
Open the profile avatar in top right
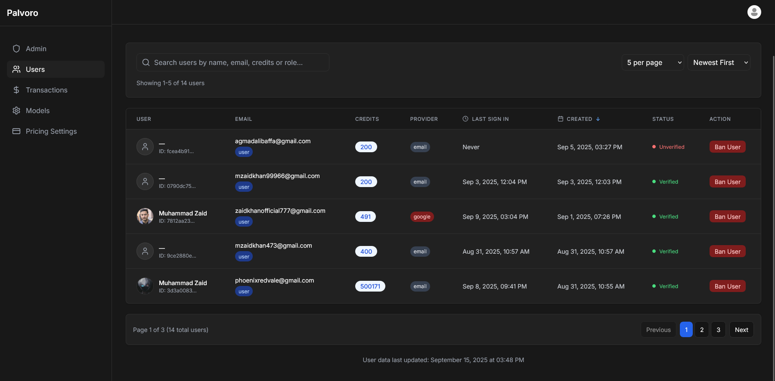pyautogui.click(x=754, y=12)
